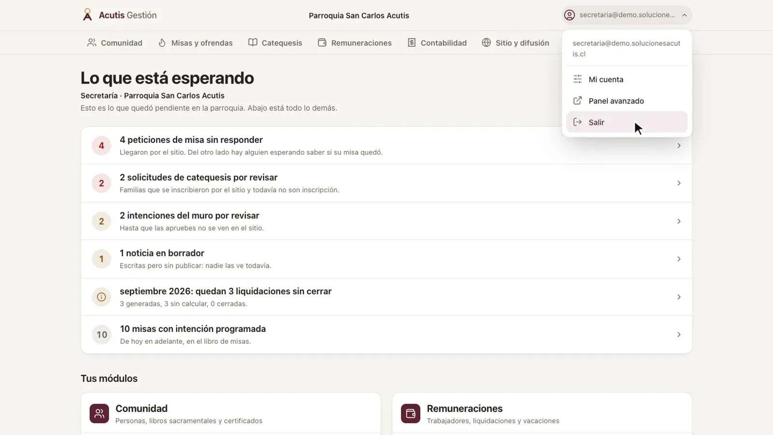This screenshot has width=773, height=435.
Task: Open '2 solicitudes de catequesis por revisar'
Action: pos(386,183)
